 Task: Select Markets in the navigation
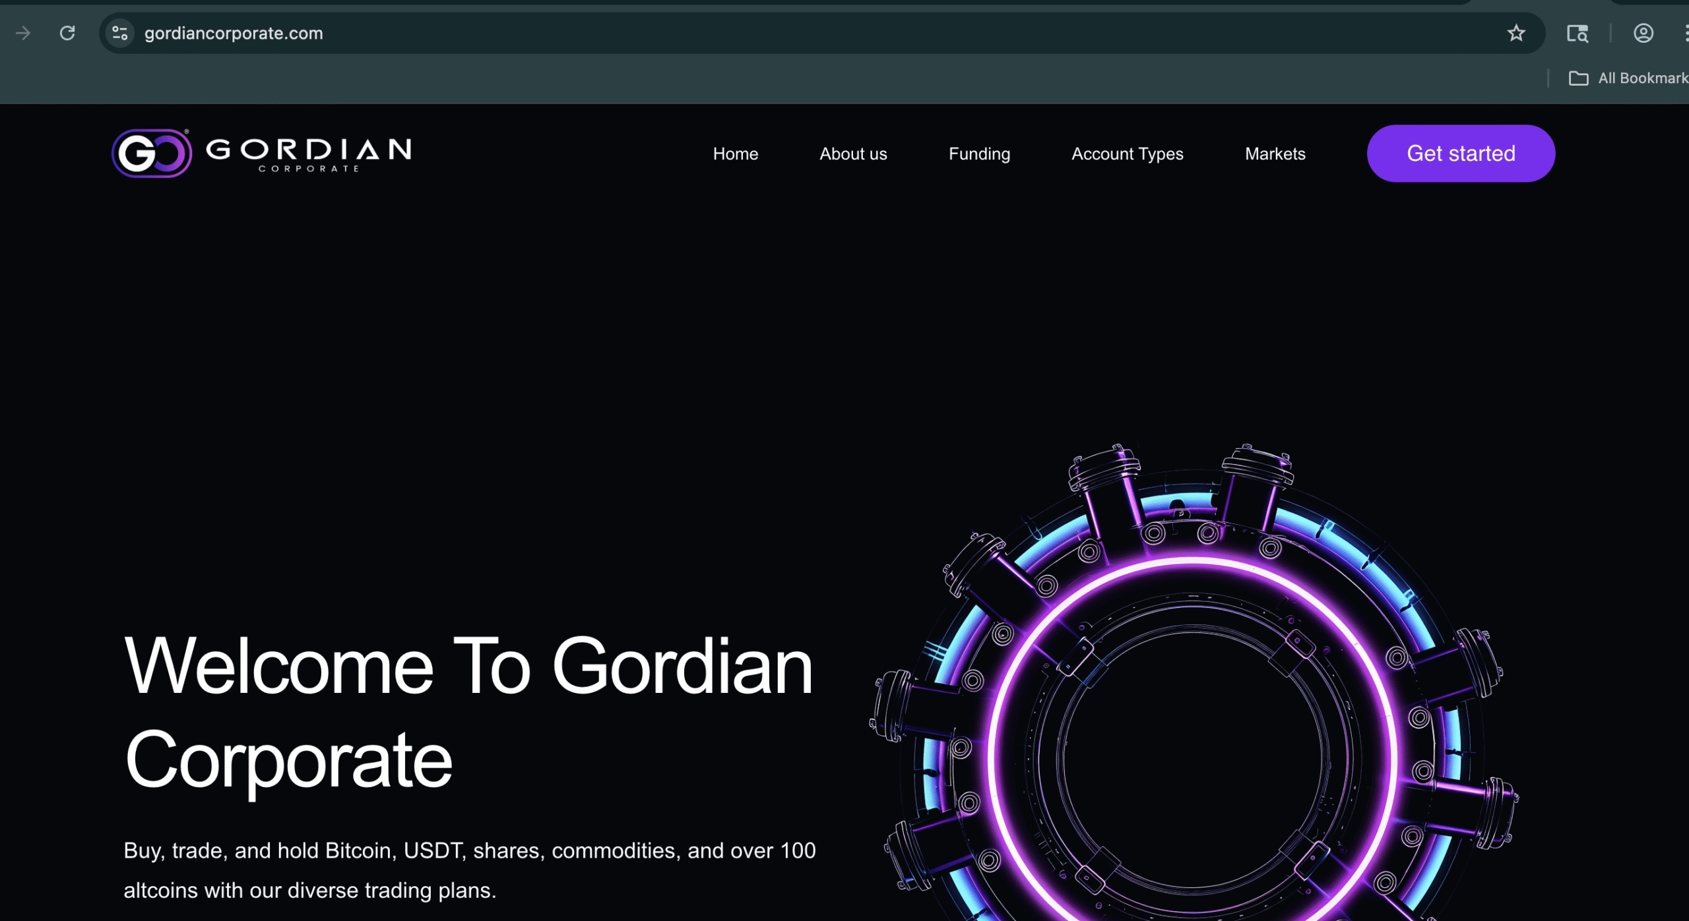pyautogui.click(x=1275, y=154)
